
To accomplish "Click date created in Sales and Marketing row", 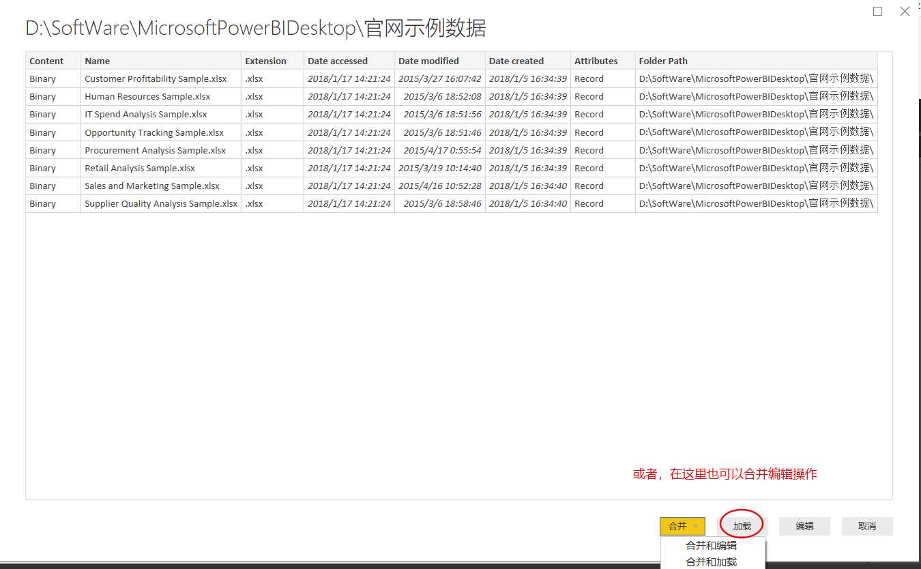I will pos(528,186).
